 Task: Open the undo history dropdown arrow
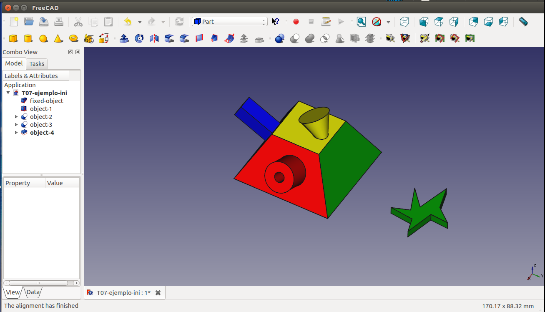click(139, 22)
